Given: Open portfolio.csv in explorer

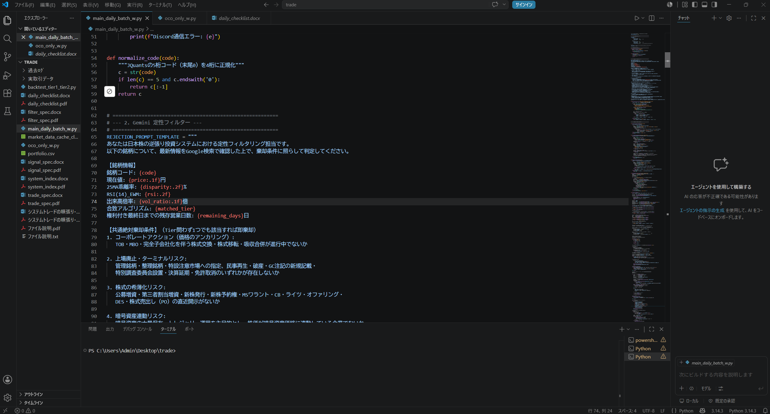Looking at the screenshot, I should [49, 153].
